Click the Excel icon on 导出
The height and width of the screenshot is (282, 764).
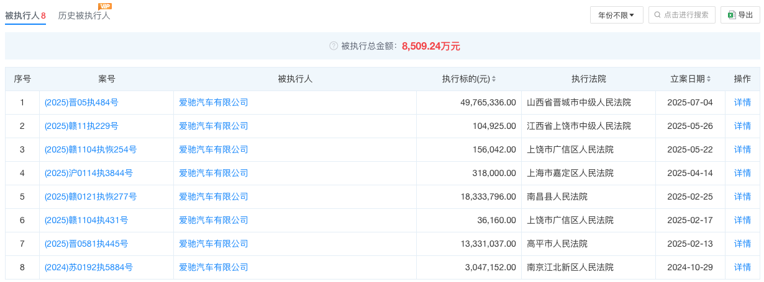pos(732,15)
